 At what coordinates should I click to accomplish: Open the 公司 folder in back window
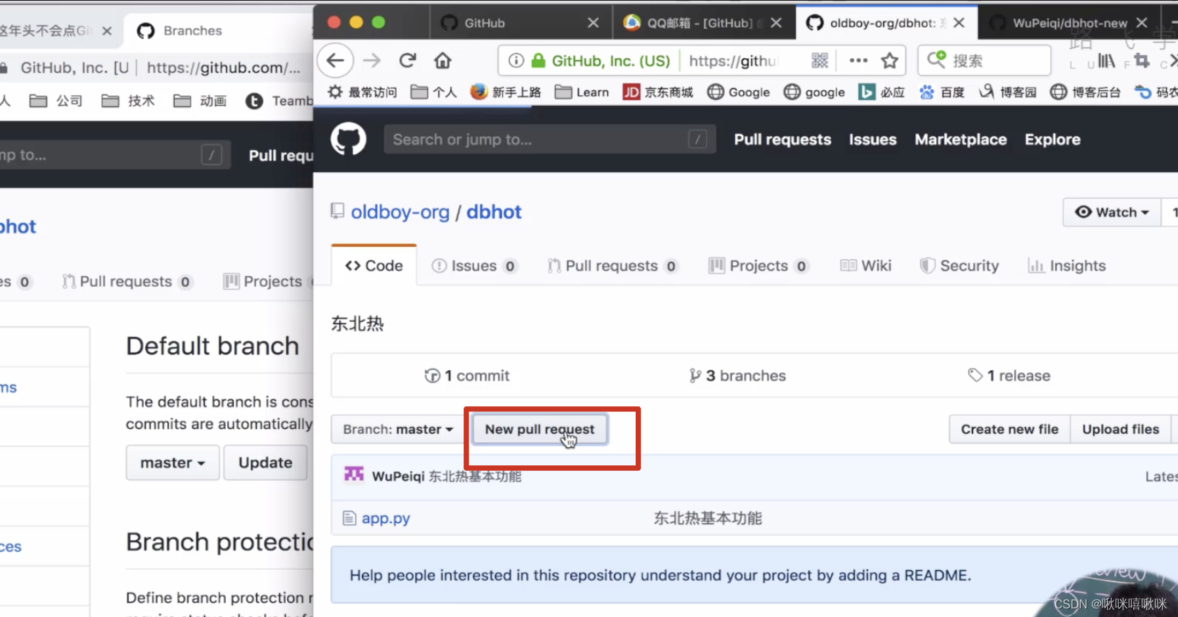56,101
